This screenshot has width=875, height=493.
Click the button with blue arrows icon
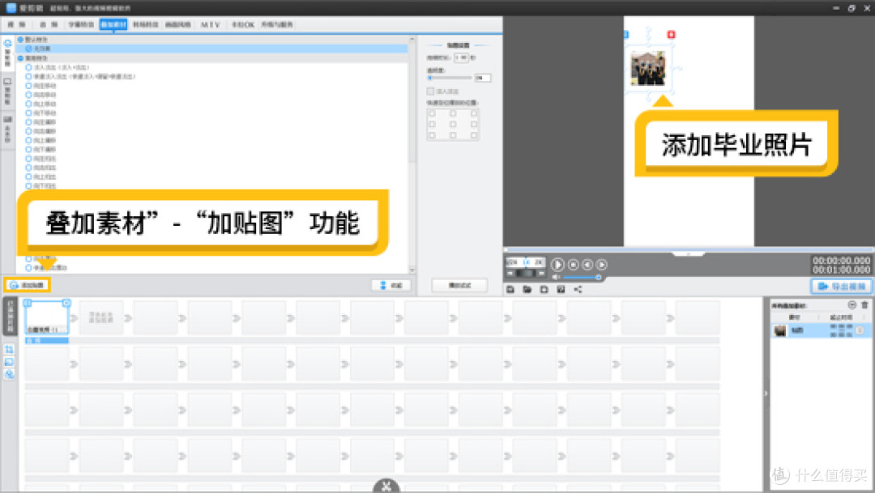(x=391, y=285)
